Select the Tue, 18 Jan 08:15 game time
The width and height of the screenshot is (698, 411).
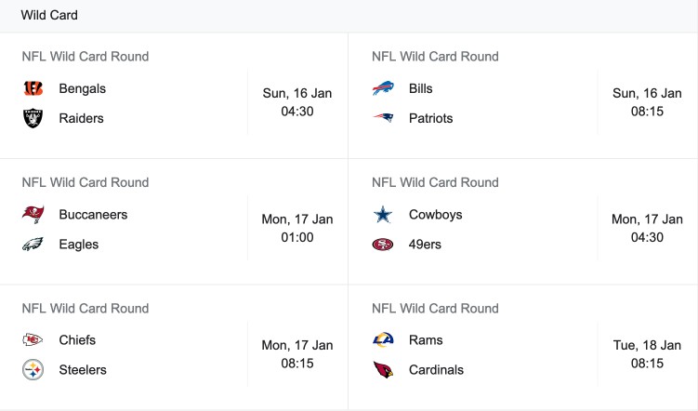coord(647,354)
